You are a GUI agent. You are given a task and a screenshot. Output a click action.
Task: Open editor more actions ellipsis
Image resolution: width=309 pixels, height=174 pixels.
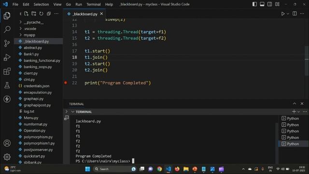pyautogui.click(x=302, y=14)
